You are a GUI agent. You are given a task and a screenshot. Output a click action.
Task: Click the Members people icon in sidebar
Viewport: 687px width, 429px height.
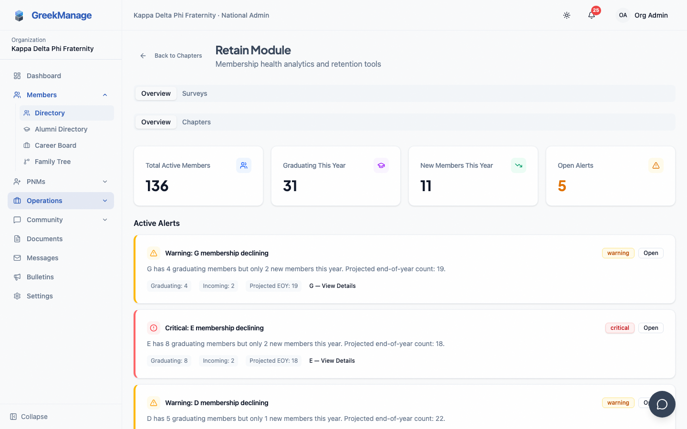(17, 95)
